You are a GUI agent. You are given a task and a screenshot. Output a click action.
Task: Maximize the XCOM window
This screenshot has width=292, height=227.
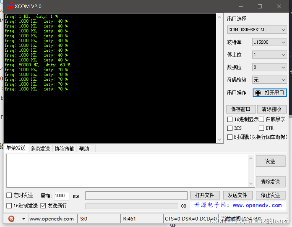(260, 6)
